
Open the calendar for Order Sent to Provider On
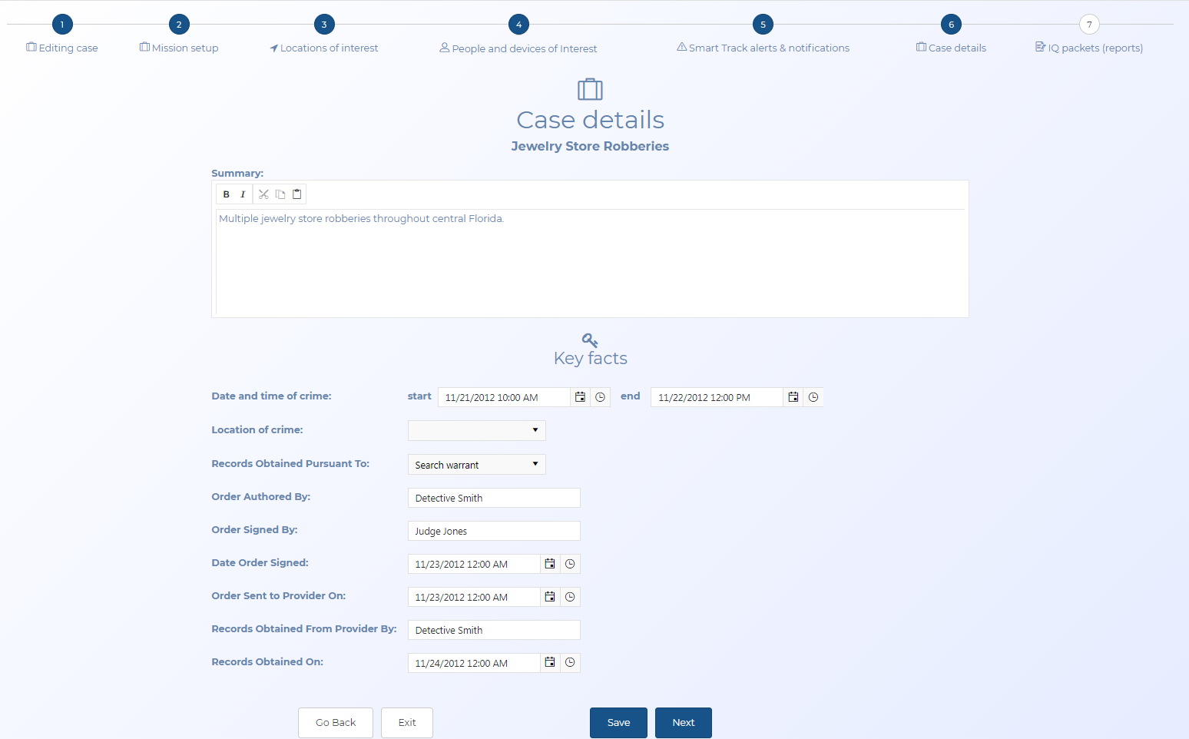[x=550, y=596]
